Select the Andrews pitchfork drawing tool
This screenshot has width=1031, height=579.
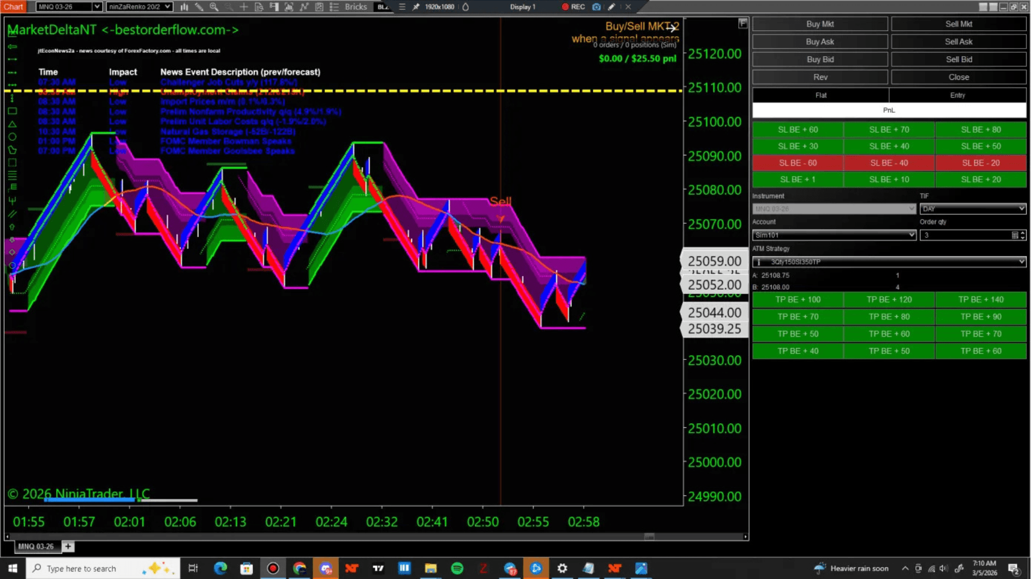click(12, 201)
